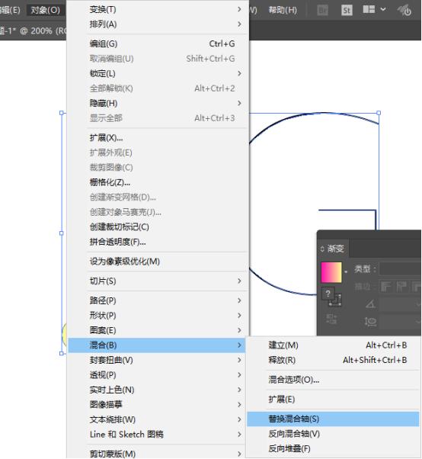Open the 对象(O) menu bar item
The height and width of the screenshot is (459, 422).
[x=46, y=10]
